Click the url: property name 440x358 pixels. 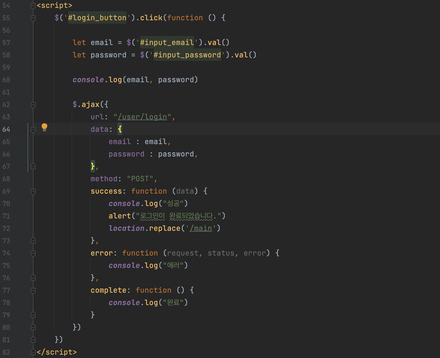tap(97, 117)
